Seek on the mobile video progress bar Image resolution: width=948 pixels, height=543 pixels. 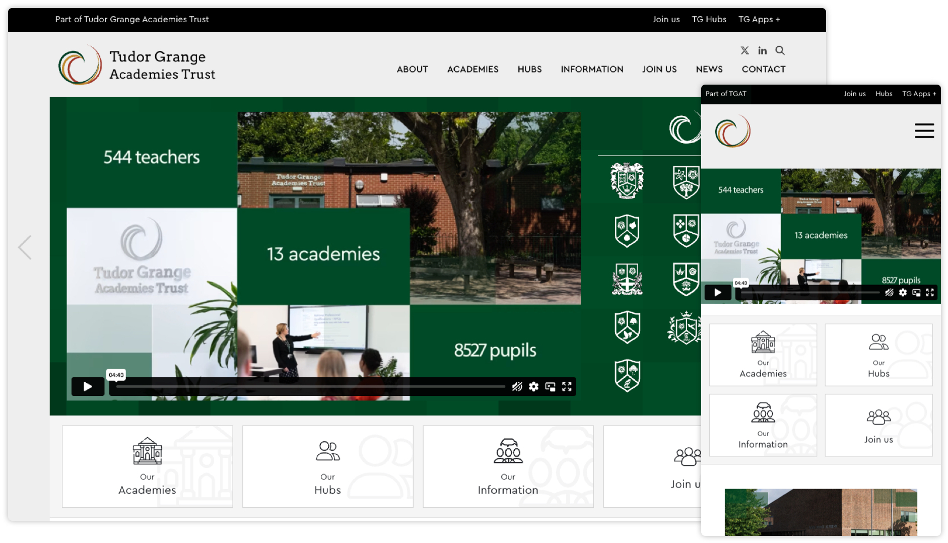pos(810,292)
